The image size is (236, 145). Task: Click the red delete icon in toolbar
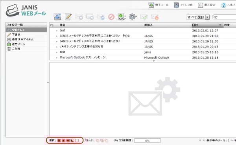click(x=111, y=17)
